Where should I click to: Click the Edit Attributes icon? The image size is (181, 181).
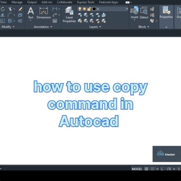[152, 21]
